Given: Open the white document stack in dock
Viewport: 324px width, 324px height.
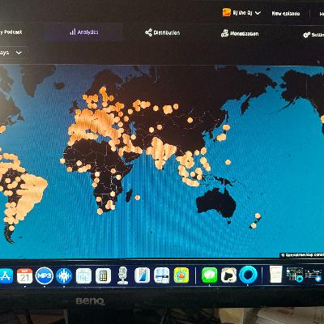Looking at the screenshot, I should [x=276, y=275].
